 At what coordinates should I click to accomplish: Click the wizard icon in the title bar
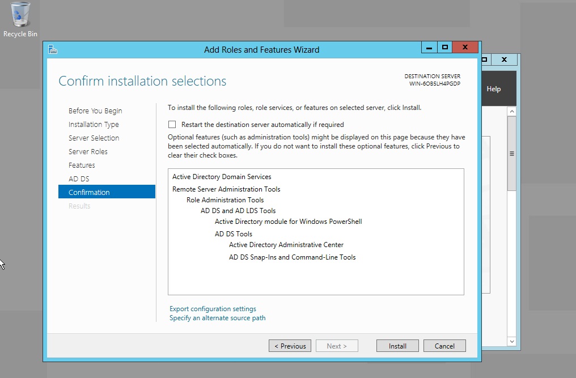pos(53,50)
